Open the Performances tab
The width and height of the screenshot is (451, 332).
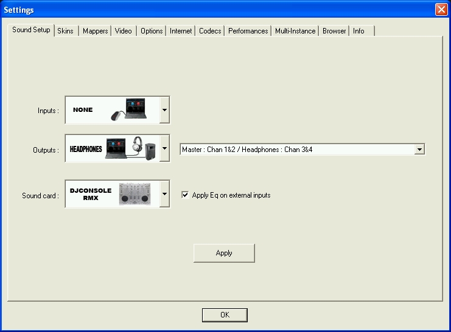[x=248, y=31]
